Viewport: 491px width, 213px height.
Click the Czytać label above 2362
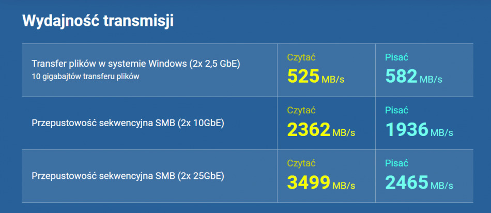point(301,110)
